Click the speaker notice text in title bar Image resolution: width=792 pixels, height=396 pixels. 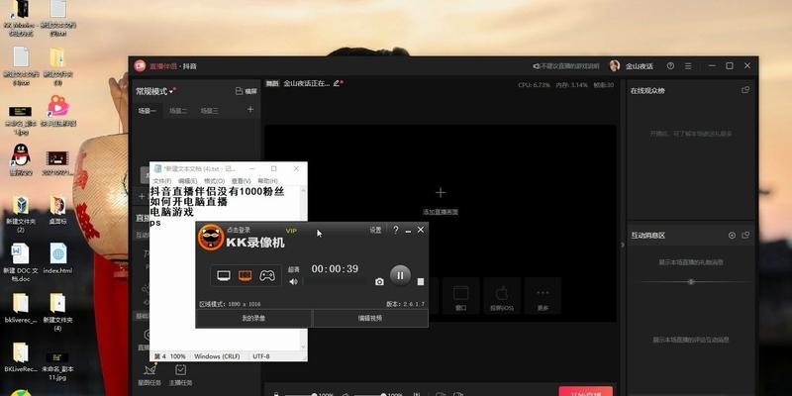(566, 66)
